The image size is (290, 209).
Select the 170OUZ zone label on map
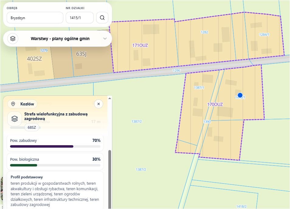tap(215, 104)
